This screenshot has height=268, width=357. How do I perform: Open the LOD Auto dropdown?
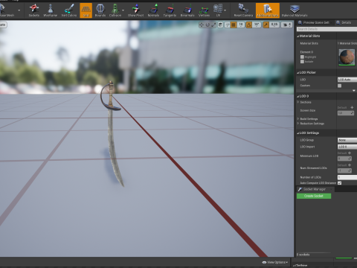347,80
